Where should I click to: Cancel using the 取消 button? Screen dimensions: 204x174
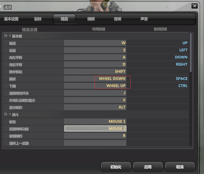tap(180, 167)
